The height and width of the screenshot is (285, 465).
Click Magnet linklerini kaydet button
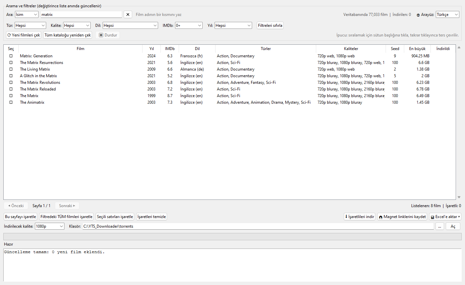(402, 217)
